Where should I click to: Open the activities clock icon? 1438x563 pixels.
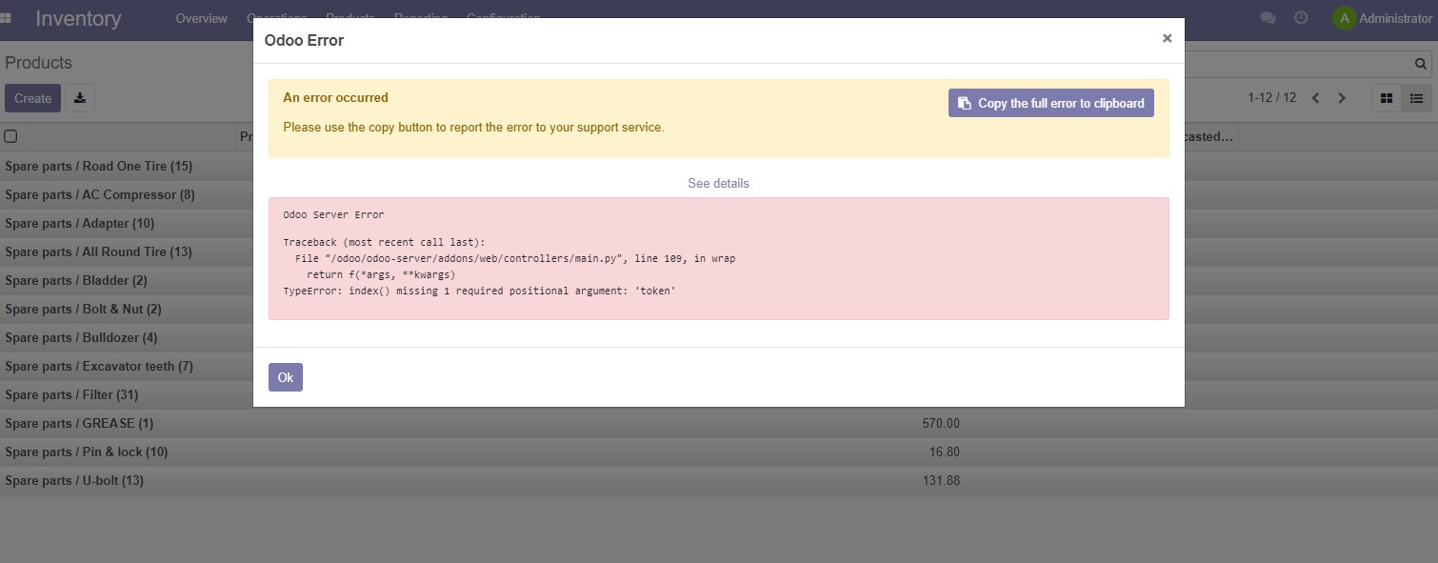pyautogui.click(x=1301, y=18)
